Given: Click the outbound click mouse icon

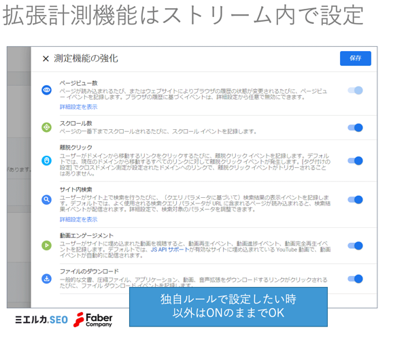Looking at the screenshot, I should 46,160.
